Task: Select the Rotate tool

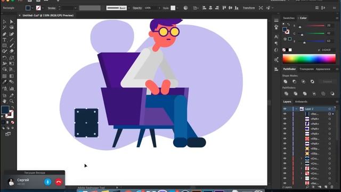Action: [4, 58]
